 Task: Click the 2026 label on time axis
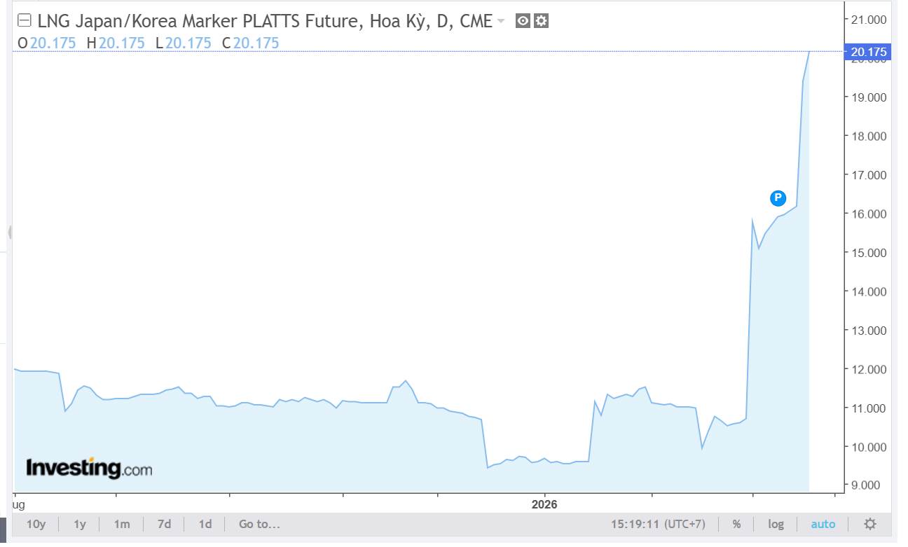point(544,504)
